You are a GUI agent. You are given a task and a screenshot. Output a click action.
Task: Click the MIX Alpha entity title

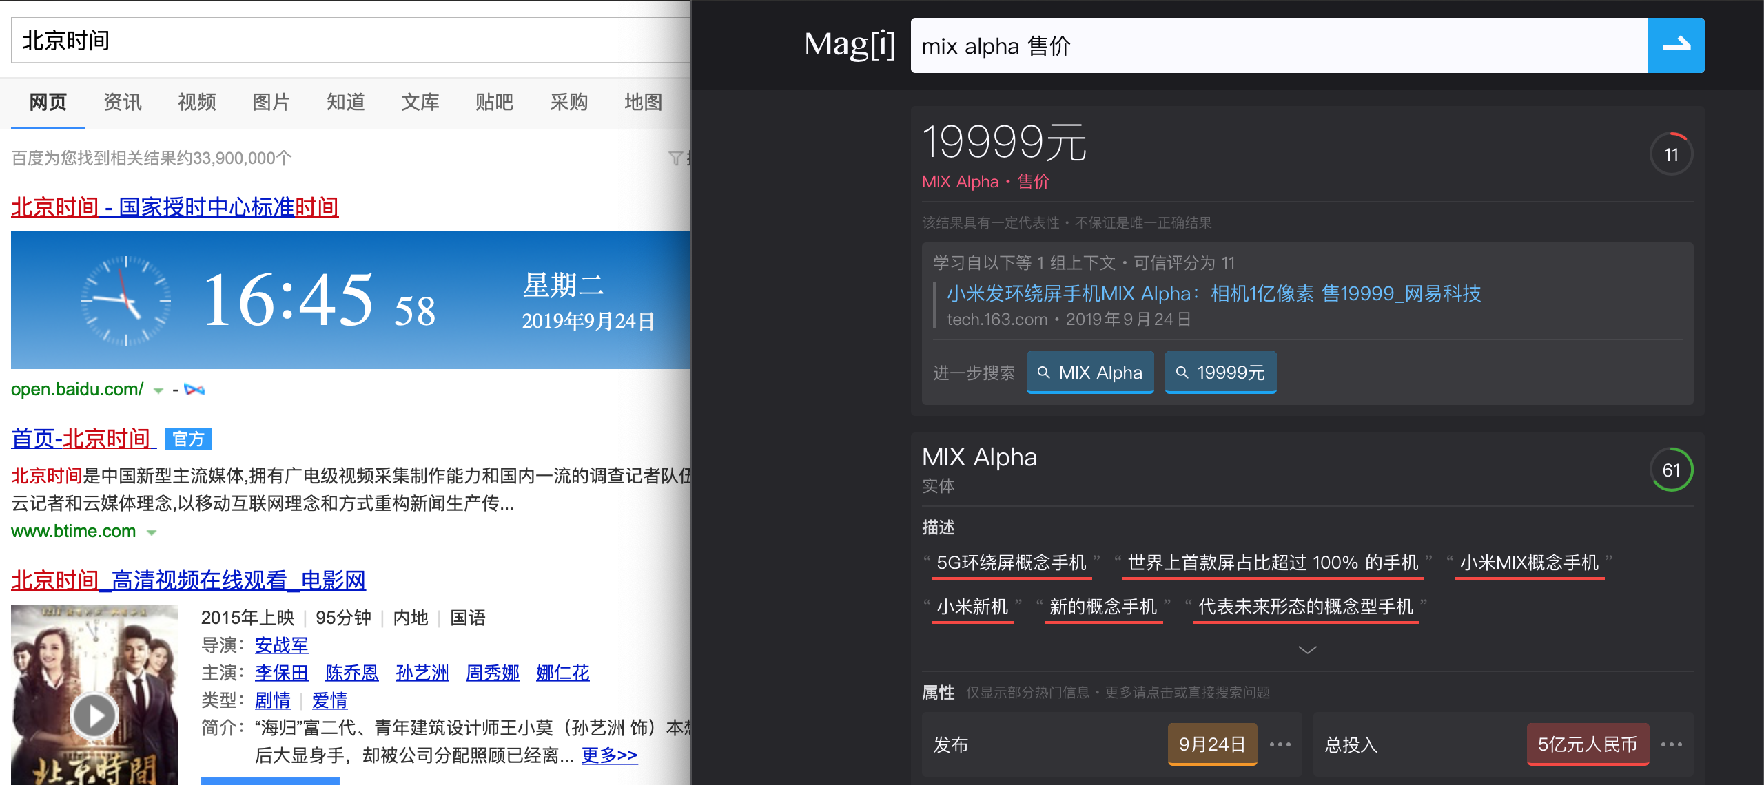[979, 457]
